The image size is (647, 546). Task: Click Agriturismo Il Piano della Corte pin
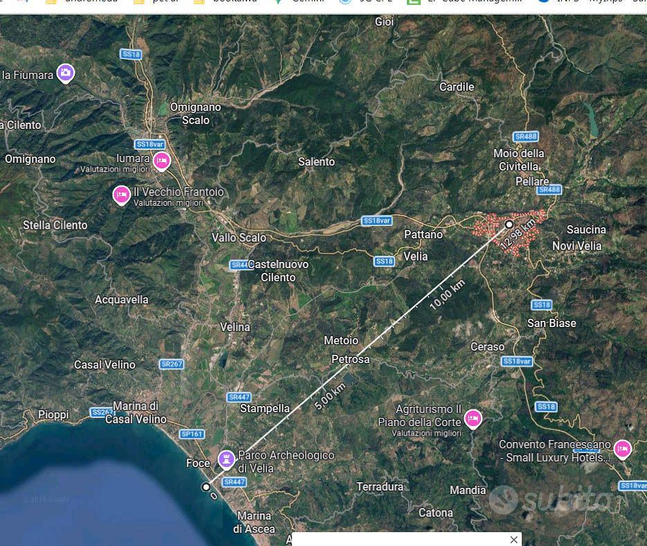click(473, 419)
